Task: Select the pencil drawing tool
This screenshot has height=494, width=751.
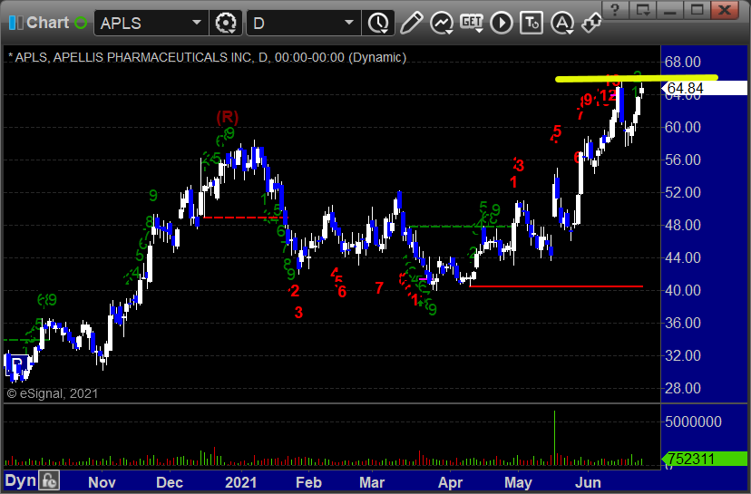Action: 412,23
